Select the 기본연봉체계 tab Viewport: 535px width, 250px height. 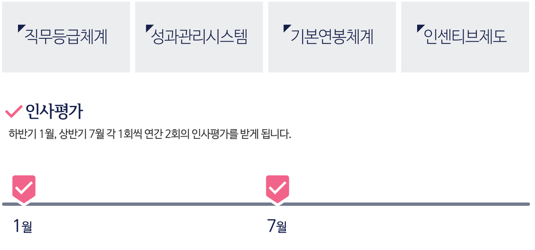(x=332, y=37)
